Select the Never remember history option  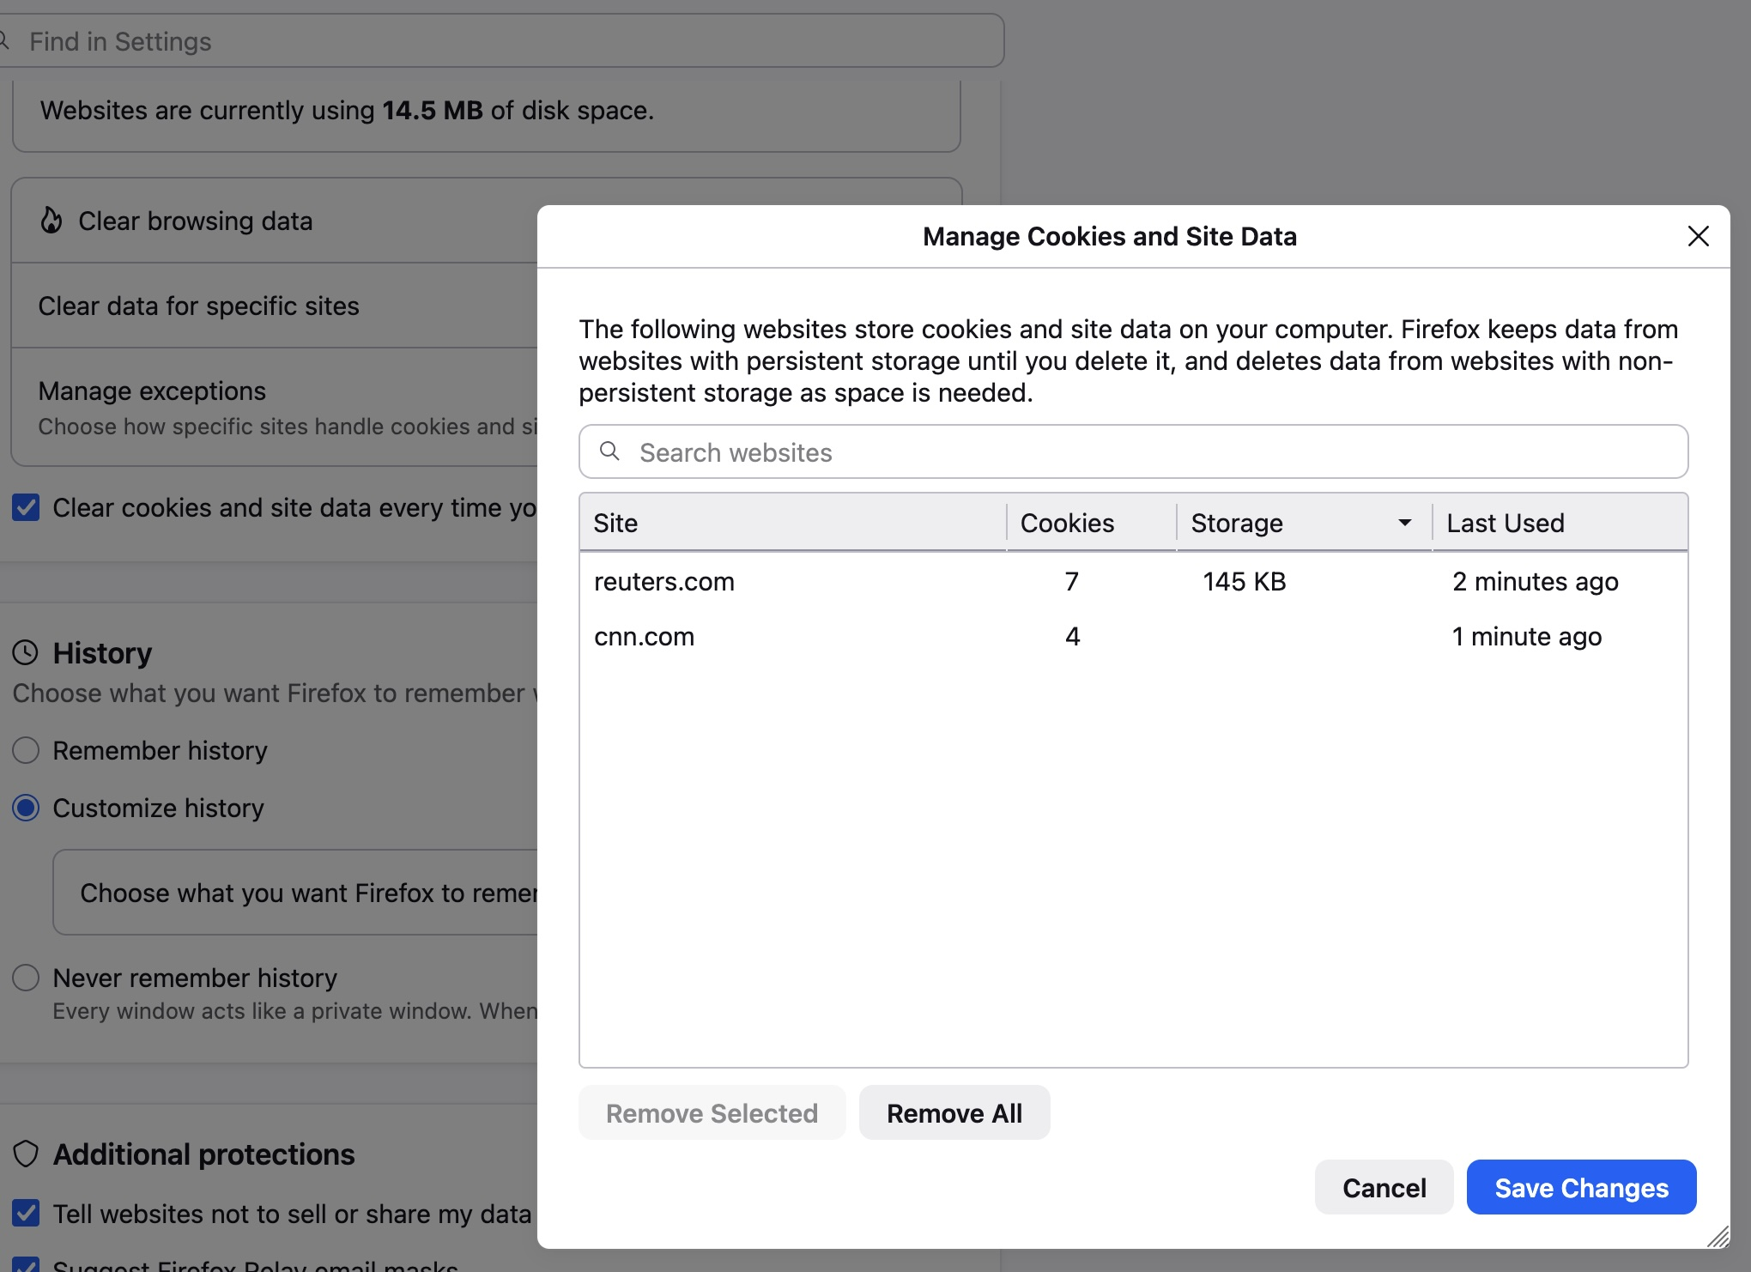coord(26,978)
